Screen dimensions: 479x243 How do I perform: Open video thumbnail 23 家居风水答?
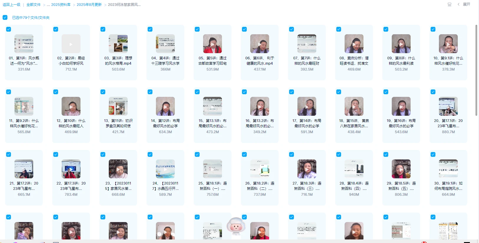pos(118,169)
